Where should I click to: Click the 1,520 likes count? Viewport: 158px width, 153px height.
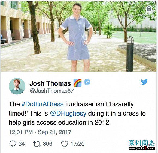(77, 144)
